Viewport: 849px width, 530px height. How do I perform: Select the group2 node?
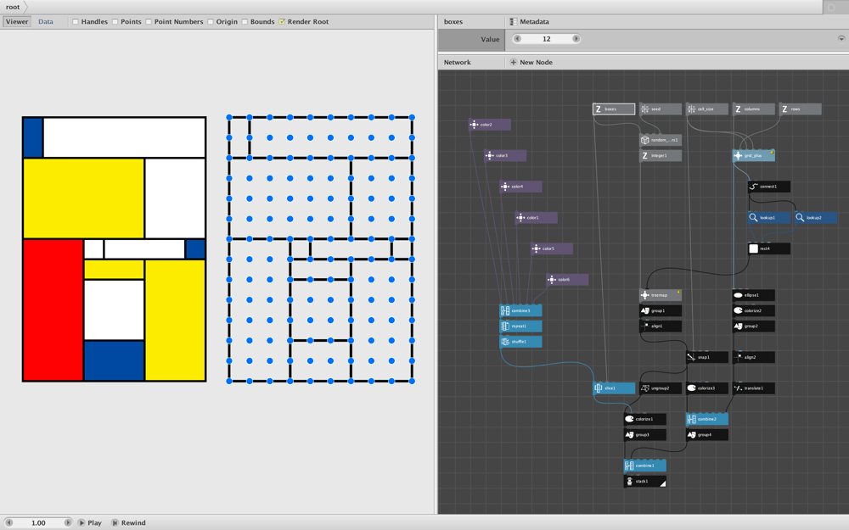pos(753,326)
